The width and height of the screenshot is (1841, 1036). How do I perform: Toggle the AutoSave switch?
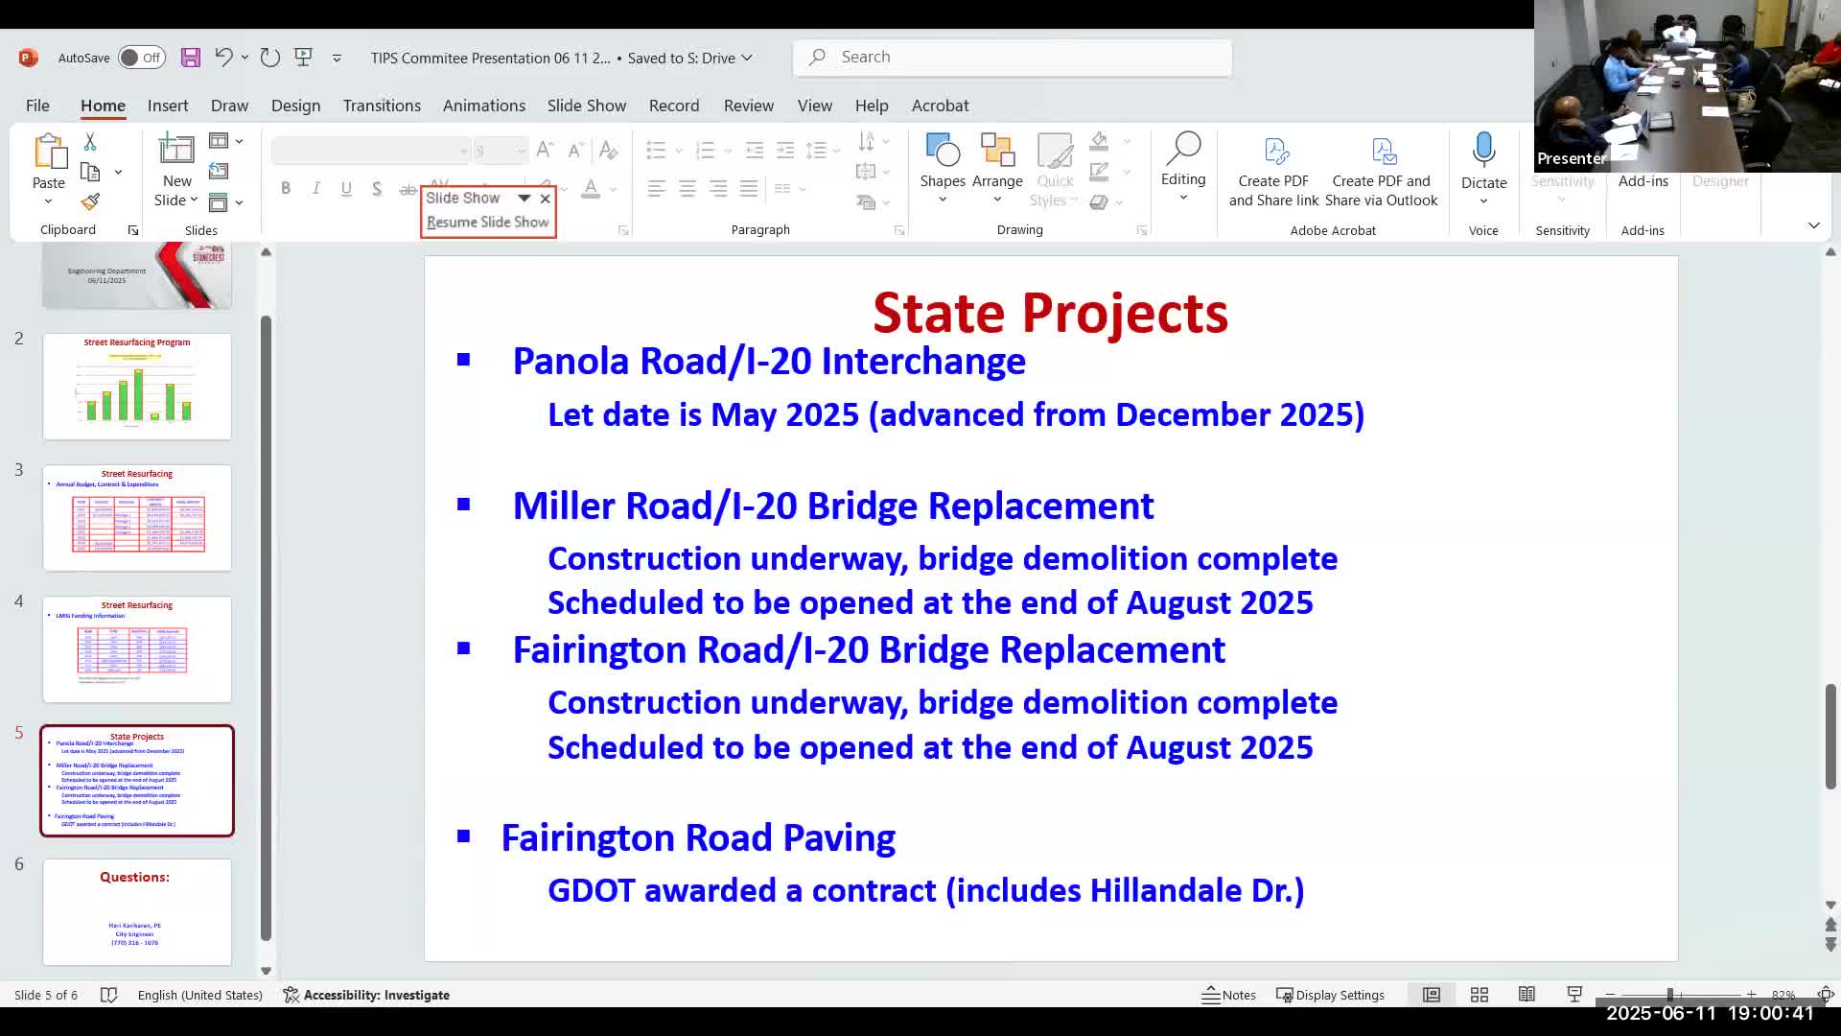141,58
